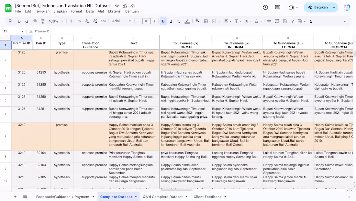Open the functions sigma menu
Image resolution: width=356 pixels, height=201 pixels.
311,21
